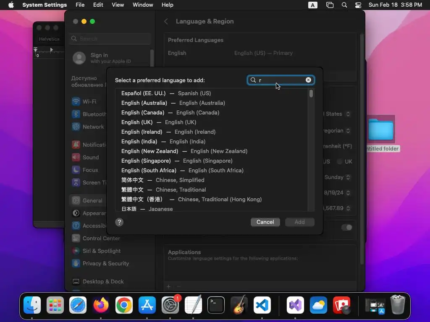Open the Help menu

pyautogui.click(x=167, y=5)
